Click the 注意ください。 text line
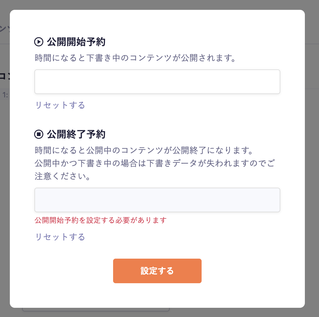Image resolution: width=319 pixels, height=317 pixels. click(x=62, y=176)
